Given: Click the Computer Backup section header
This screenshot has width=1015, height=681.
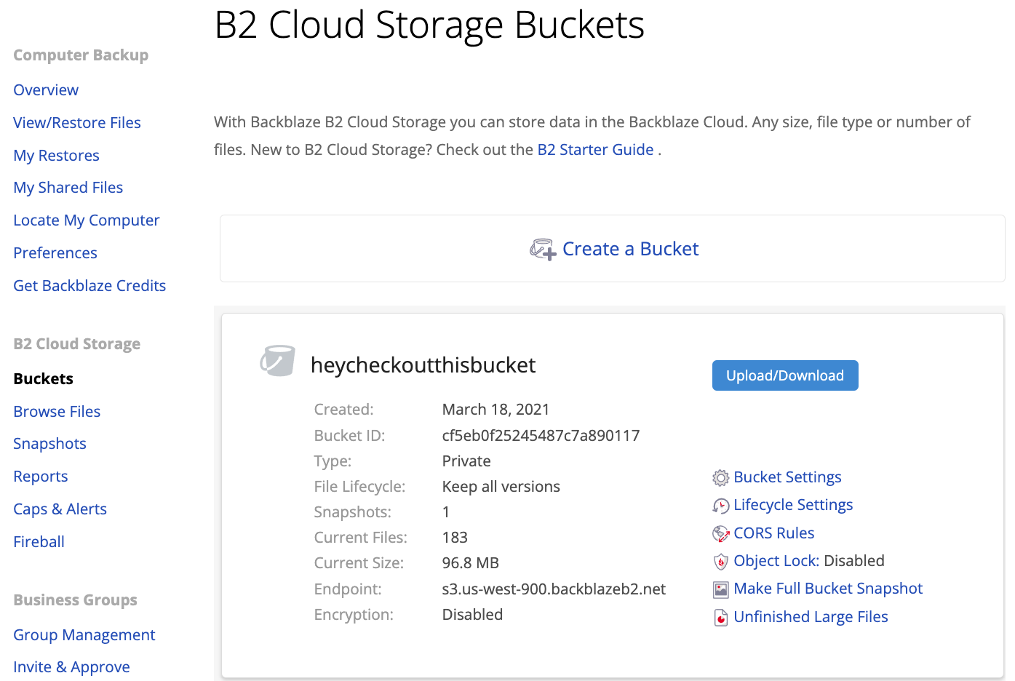Looking at the screenshot, I should point(81,55).
